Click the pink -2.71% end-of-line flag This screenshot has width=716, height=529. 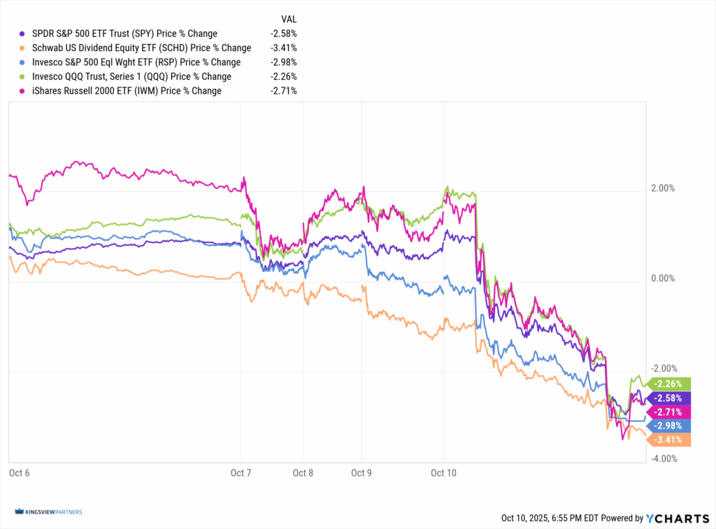pos(671,412)
